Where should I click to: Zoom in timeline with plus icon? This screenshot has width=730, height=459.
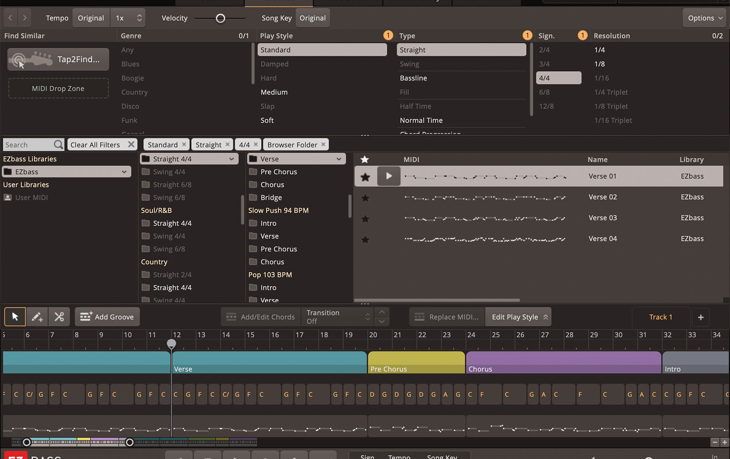pos(724,442)
